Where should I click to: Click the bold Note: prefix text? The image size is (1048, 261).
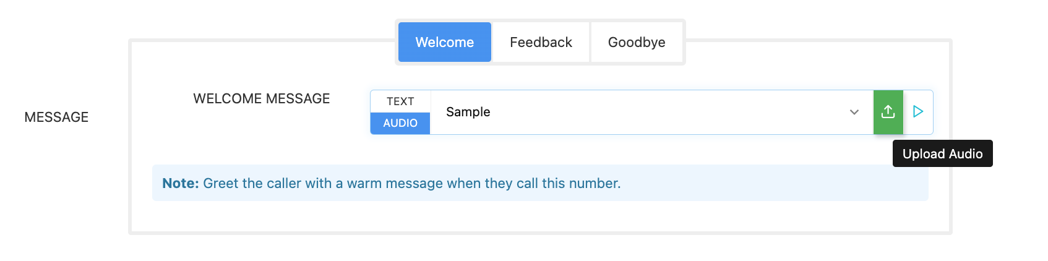coord(180,183)
